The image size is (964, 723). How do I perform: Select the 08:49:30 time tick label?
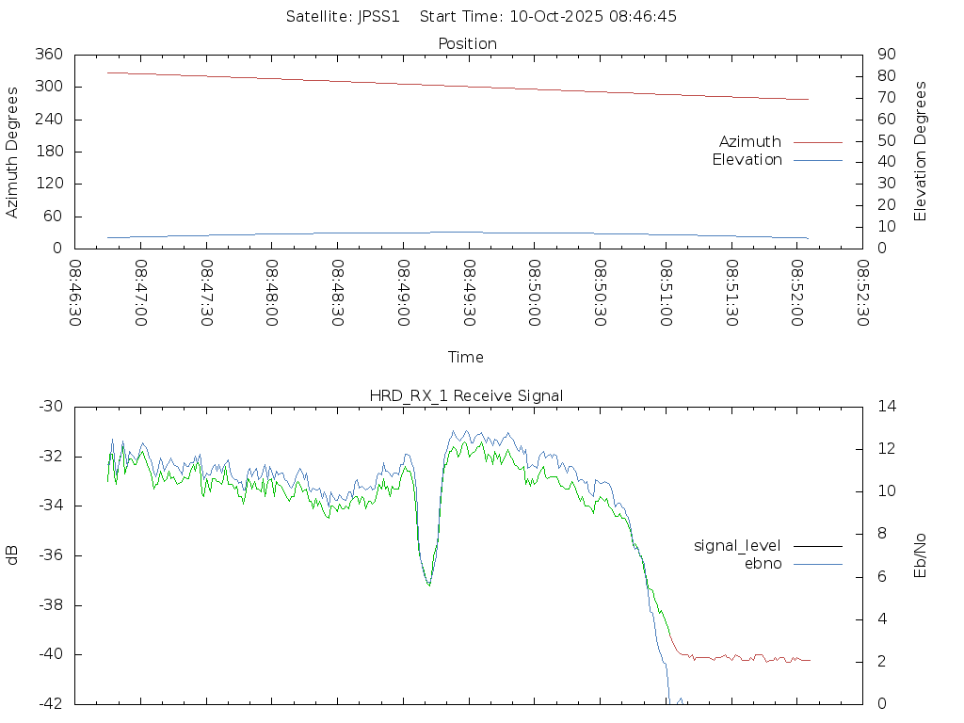click(469, 293)
